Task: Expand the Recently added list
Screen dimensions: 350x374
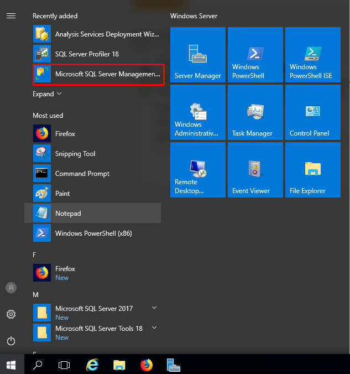Action: pyautogui.click(x=47, y=94)
